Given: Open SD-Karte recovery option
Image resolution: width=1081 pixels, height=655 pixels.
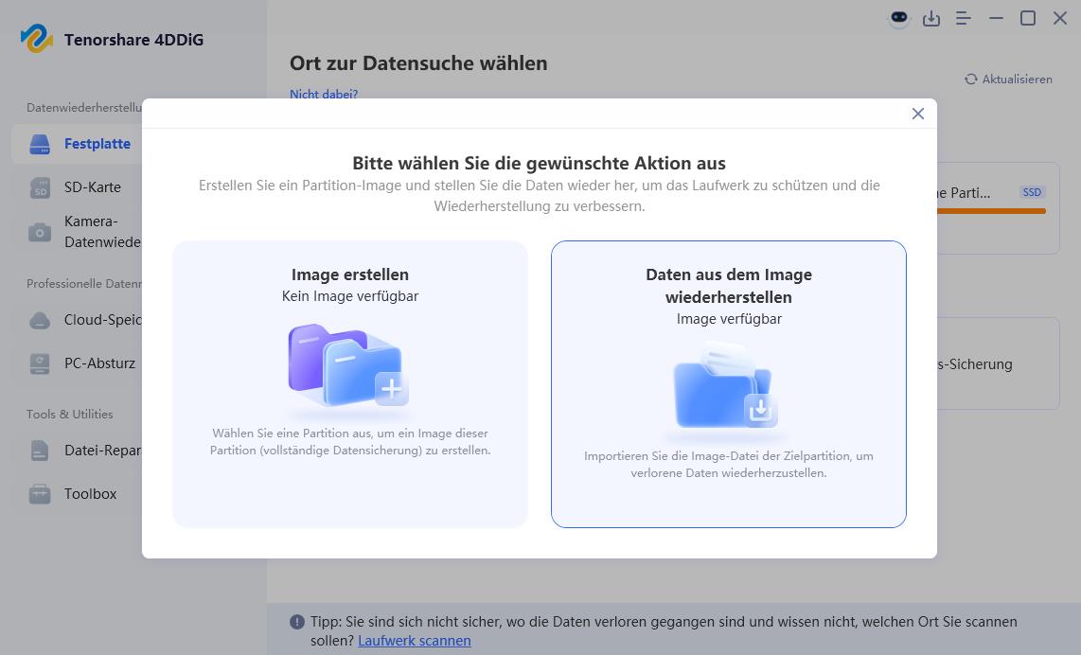Looking at the screenshot, I should [x=95, y=186].
